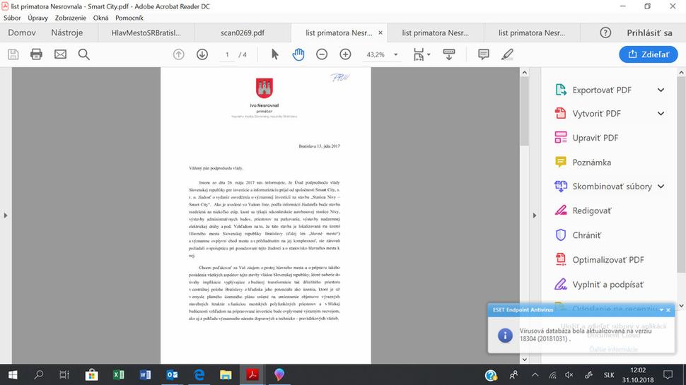Open Windows Action Center notifications

(x=668, y=375)
